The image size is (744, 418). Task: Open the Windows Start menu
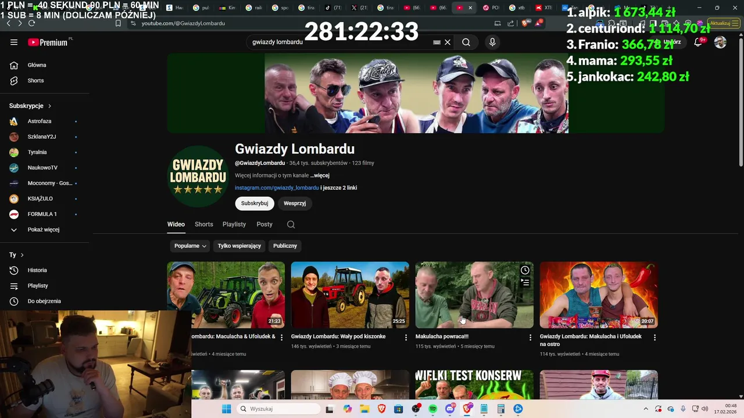tap(226, 409)
